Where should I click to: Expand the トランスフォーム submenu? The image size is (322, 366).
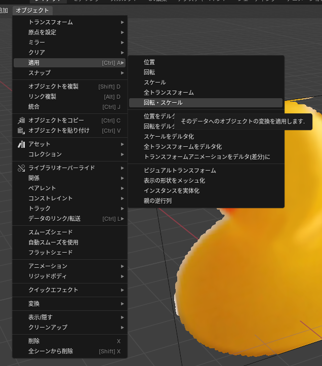[69, 22]
